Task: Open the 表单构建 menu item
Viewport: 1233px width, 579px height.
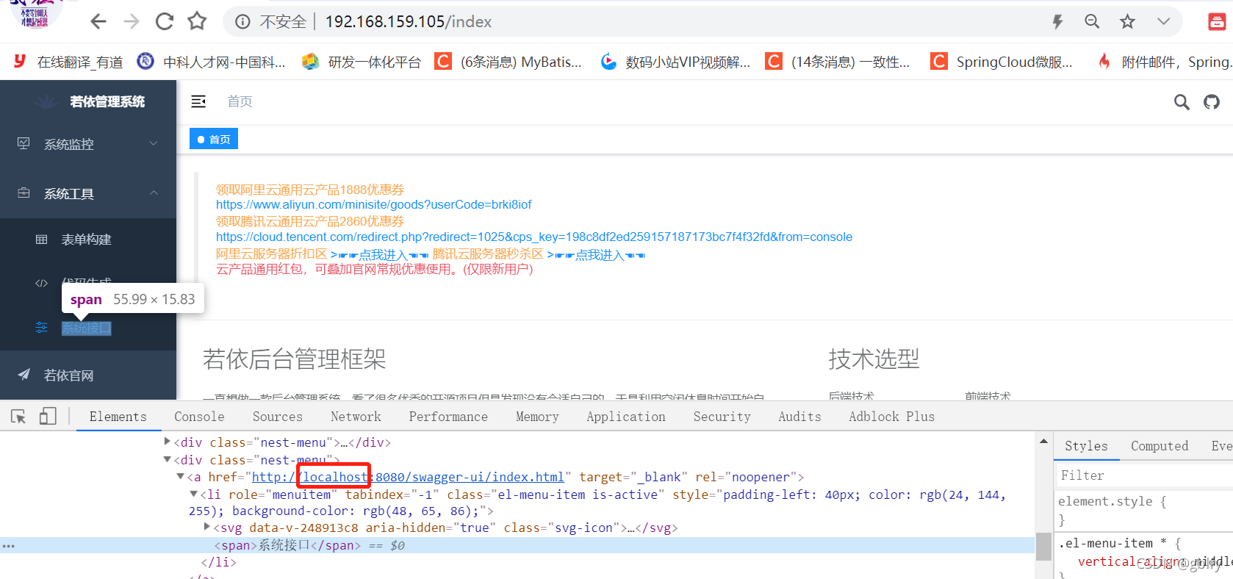Action: [88, 240]
